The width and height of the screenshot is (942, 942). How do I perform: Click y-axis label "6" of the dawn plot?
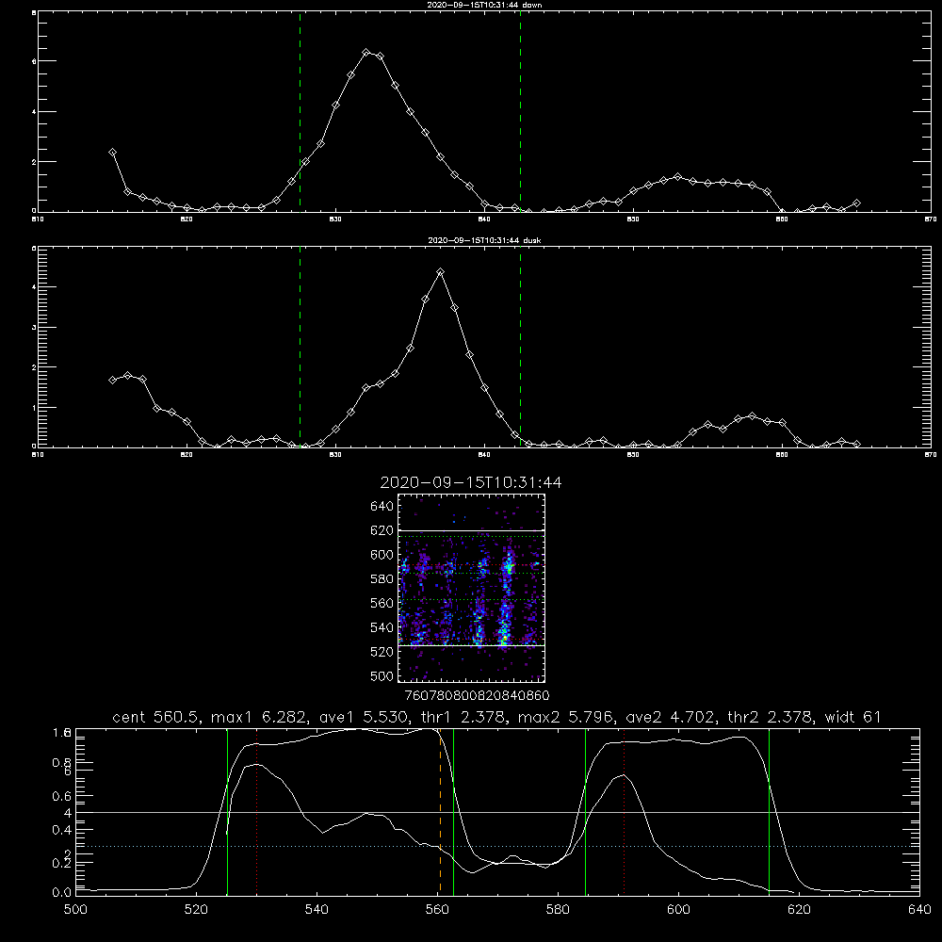click(x=34, y=61)
